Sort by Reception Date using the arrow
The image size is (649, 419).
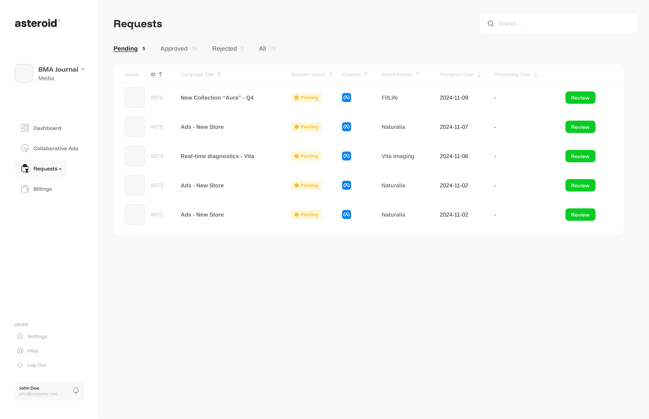click(479, 74)
